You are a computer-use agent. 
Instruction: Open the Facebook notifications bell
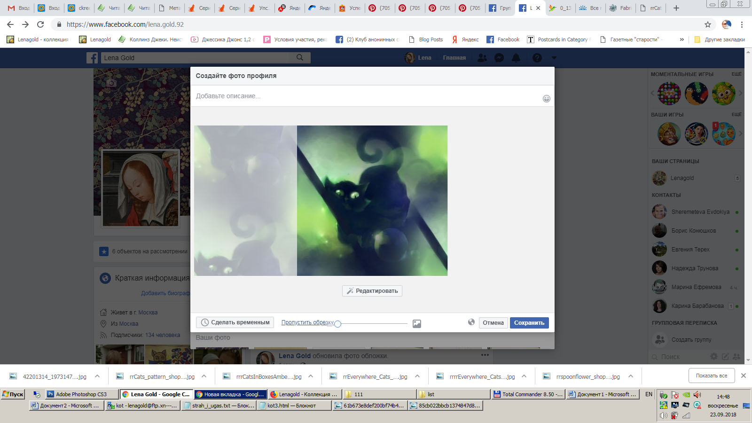[516, 58]
